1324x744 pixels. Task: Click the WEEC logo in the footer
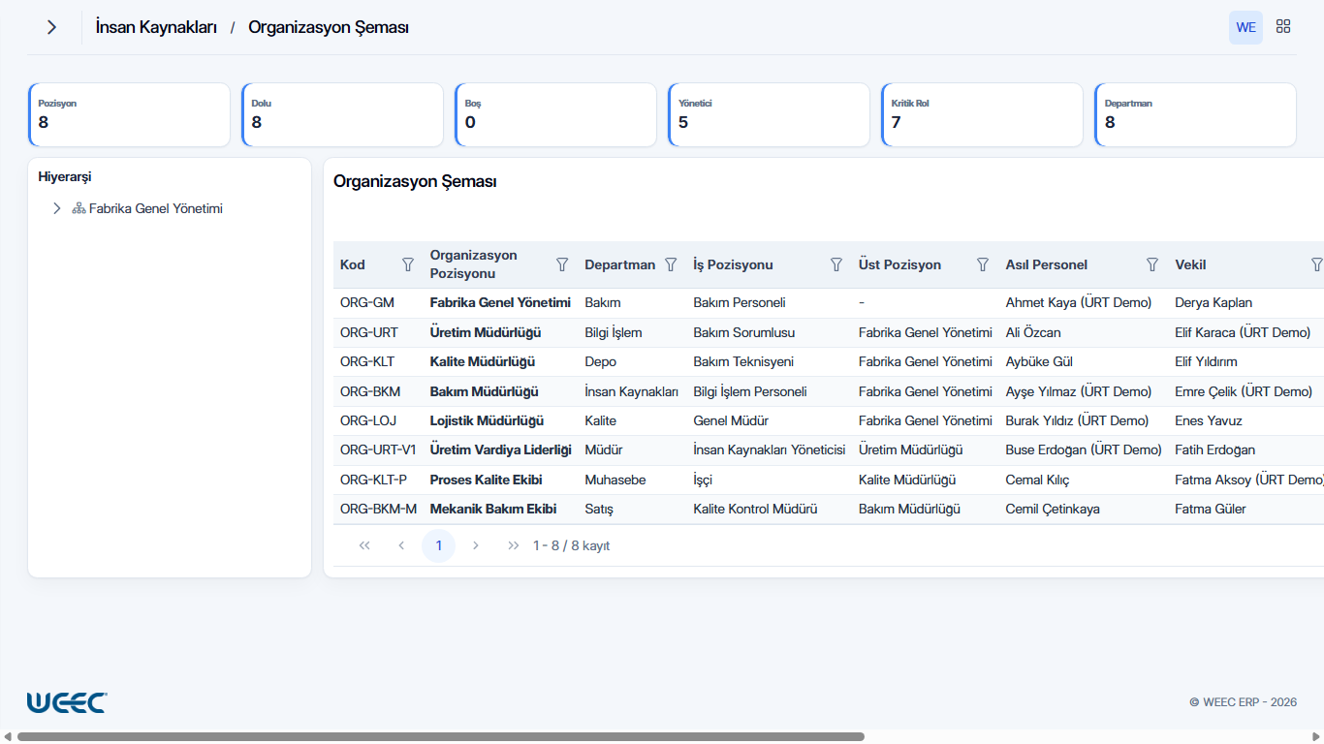click(67, 702)
